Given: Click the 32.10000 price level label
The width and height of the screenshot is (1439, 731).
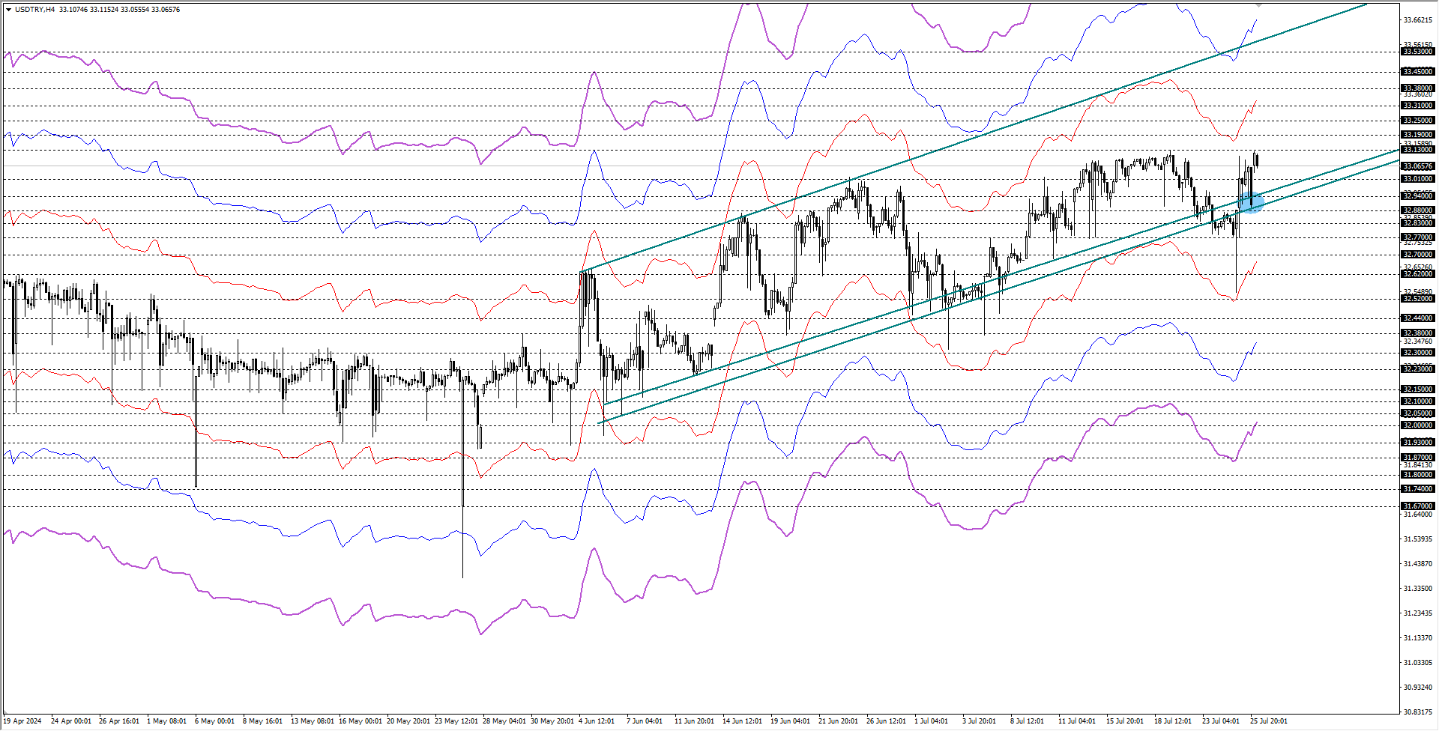Looking at the screenshot, I should tap(1417, 401).
